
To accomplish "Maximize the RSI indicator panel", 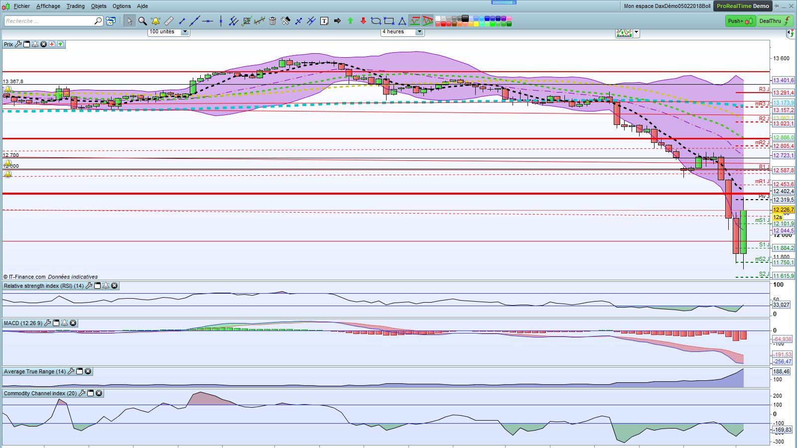I will point(98,286).
